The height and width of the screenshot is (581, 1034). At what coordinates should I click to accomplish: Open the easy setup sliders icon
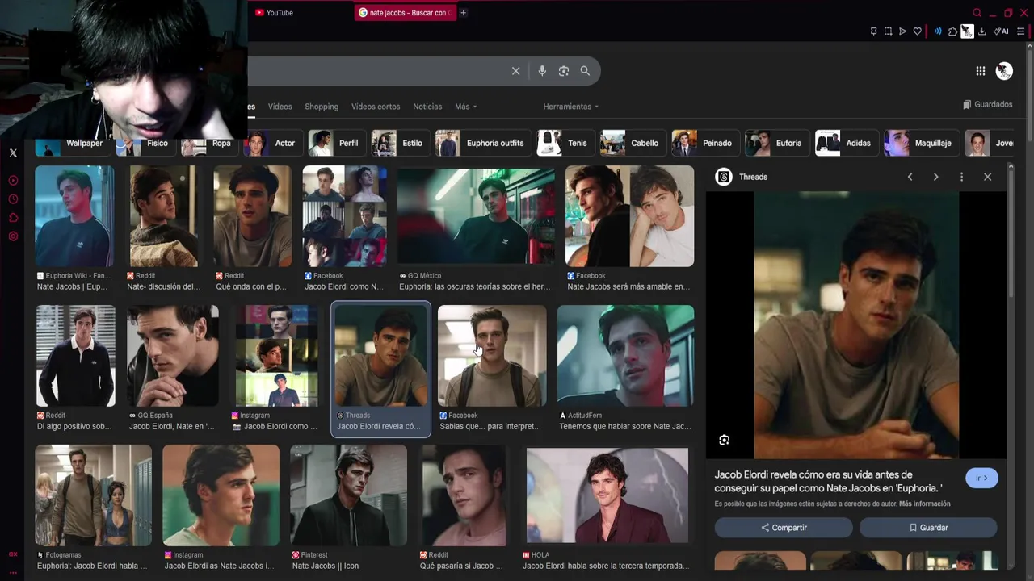(1020, 31)
